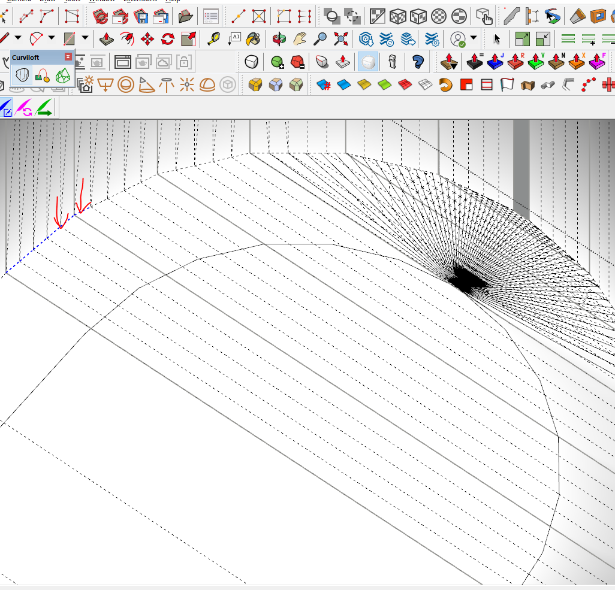Select the Pan hand tool

click(300, 39)
